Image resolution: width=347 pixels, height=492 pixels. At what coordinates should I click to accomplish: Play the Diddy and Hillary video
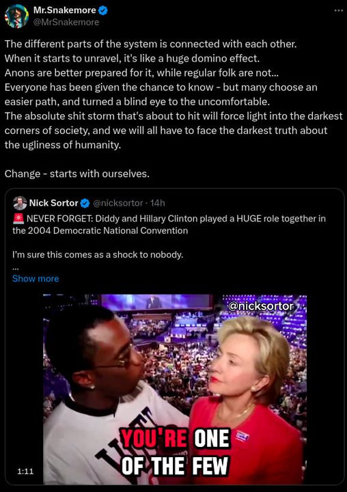[x=175, y=389]
